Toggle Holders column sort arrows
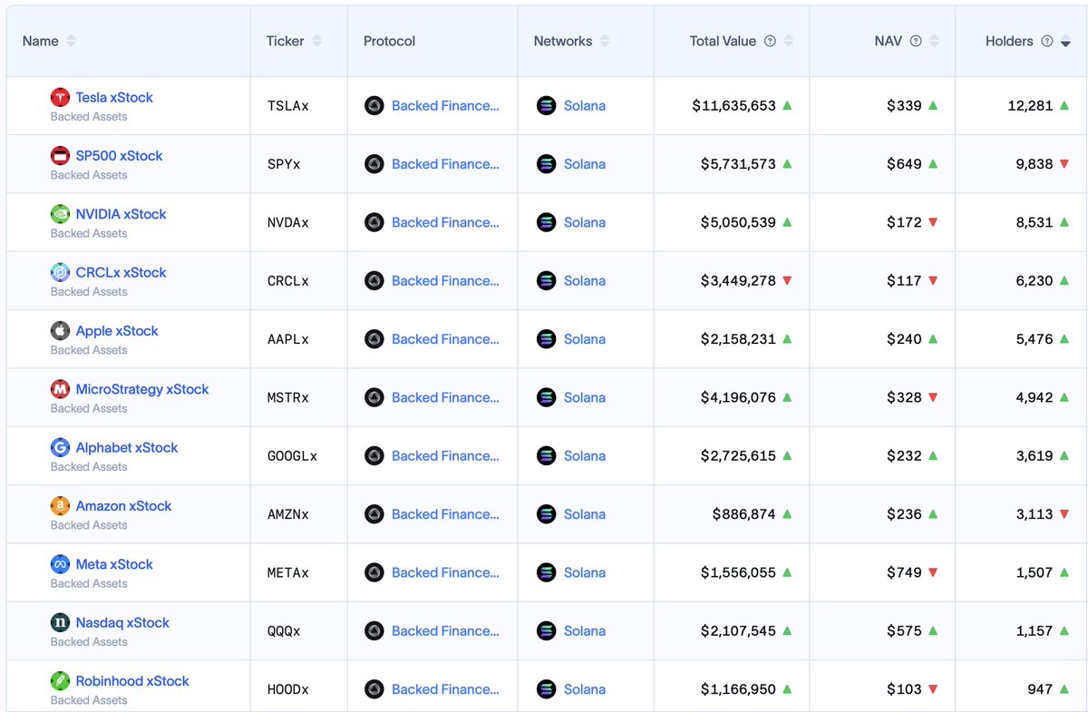This screenshot has width=1088, height=712. coord(1065,41)
